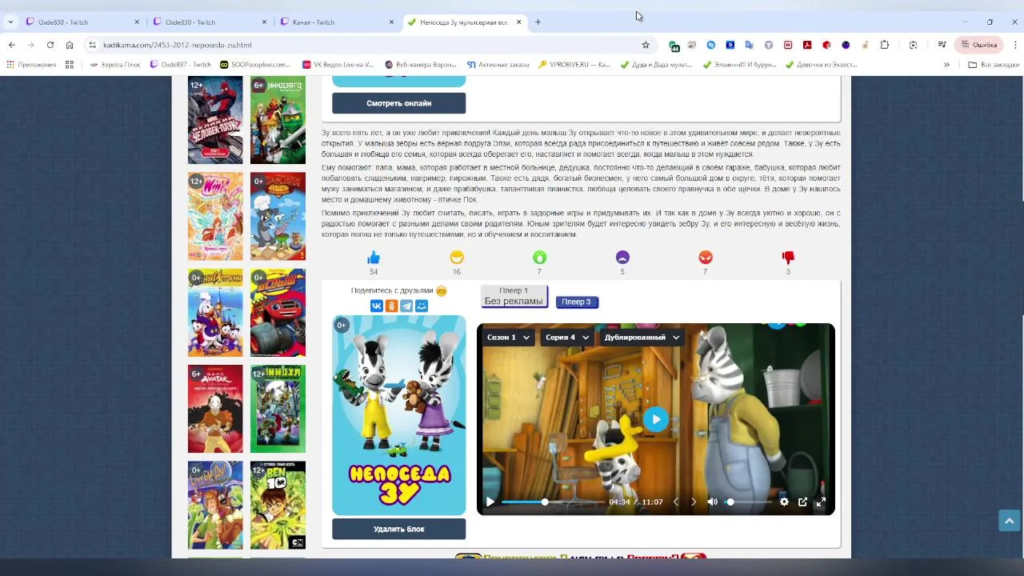Screen dimensions: 1024x576
Task: Bookmark this page with star icon
Action: 646,45
